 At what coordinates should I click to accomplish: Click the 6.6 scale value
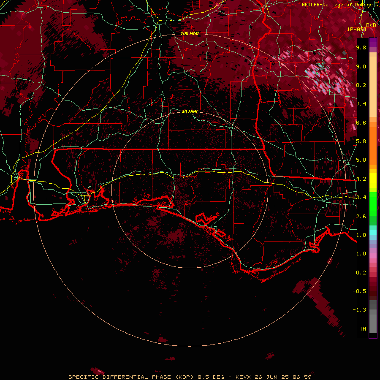[361, 122]
